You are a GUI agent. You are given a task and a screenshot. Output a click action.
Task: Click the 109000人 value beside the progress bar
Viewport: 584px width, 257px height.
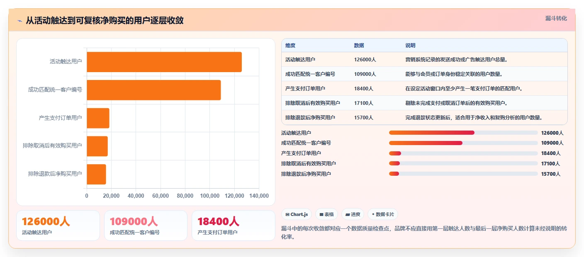[552, 143]
